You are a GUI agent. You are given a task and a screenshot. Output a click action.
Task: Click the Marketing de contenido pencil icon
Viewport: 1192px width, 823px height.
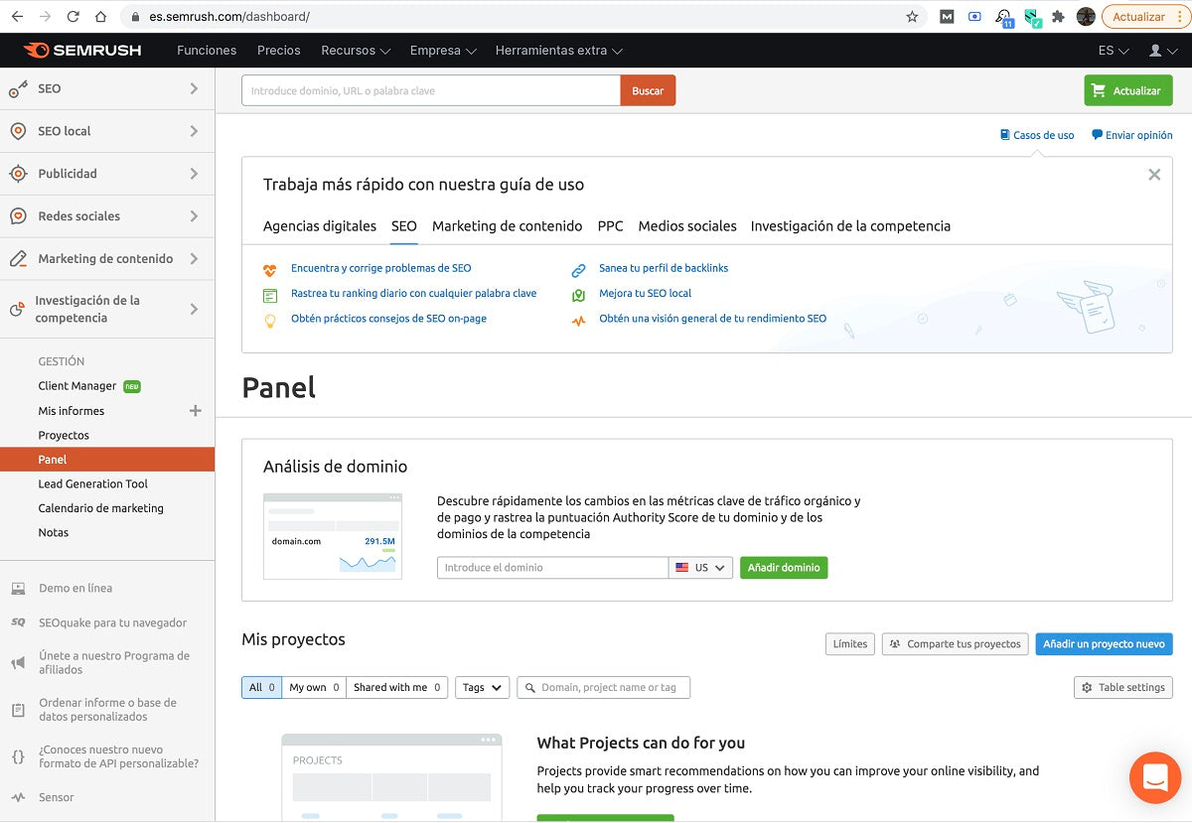click(x=18, y=259)
